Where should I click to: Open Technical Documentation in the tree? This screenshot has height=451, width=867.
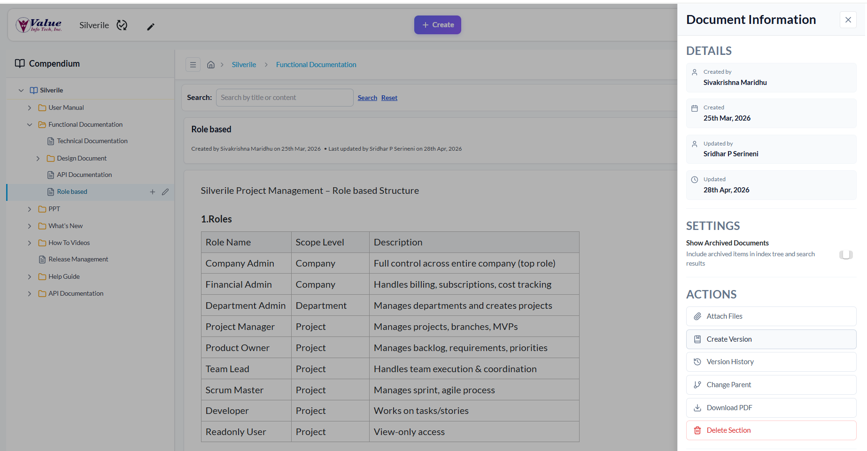pyautogui.click(x=92, y=141)
